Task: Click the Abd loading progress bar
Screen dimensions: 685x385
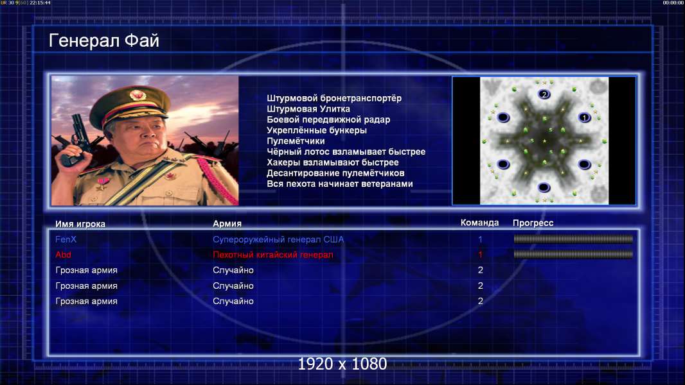Action: pos(573,254)
